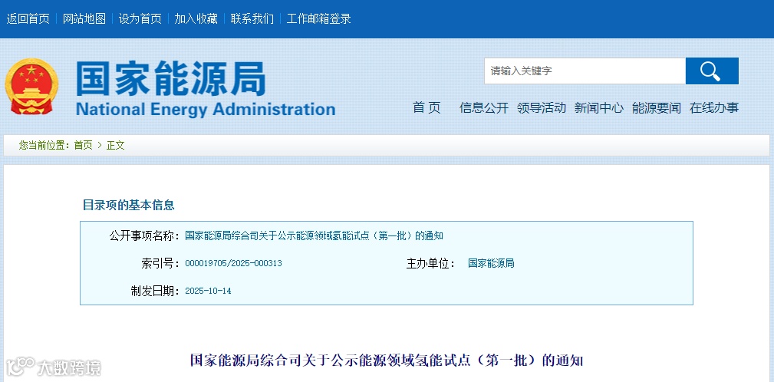Open the 新闻中心 navigation item
The image size is (774, 382).
(599, 107)
